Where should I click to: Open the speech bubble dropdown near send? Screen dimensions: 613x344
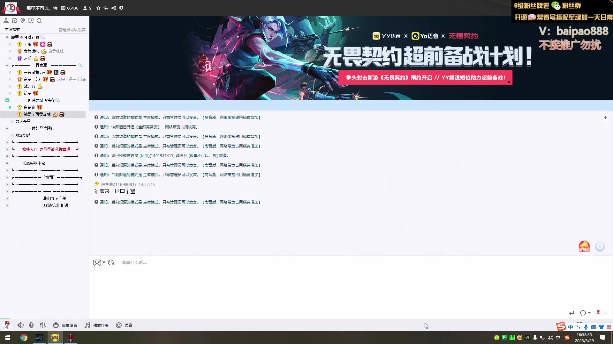[585, 313]
